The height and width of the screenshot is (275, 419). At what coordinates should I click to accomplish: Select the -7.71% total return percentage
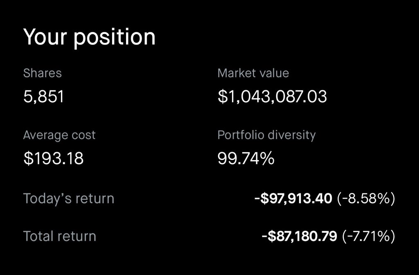[x=369, y=236]
